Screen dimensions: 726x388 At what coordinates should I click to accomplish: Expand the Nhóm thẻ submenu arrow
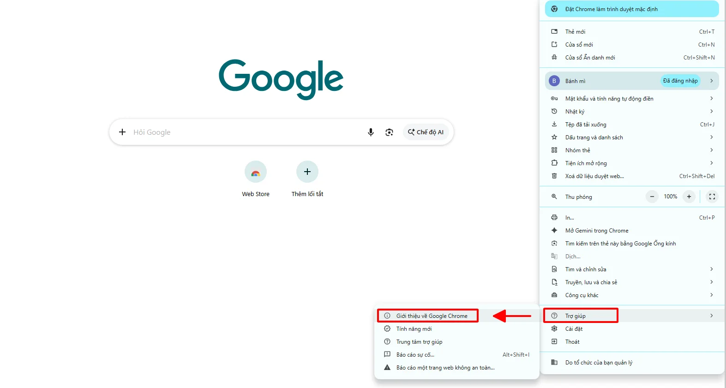(x=712, y=150)
